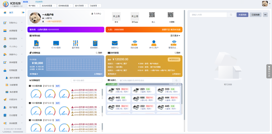Open the IC卡片服务 shortcut icon
The height and width of the screenshot is (134, 272).
pos(56,43)
